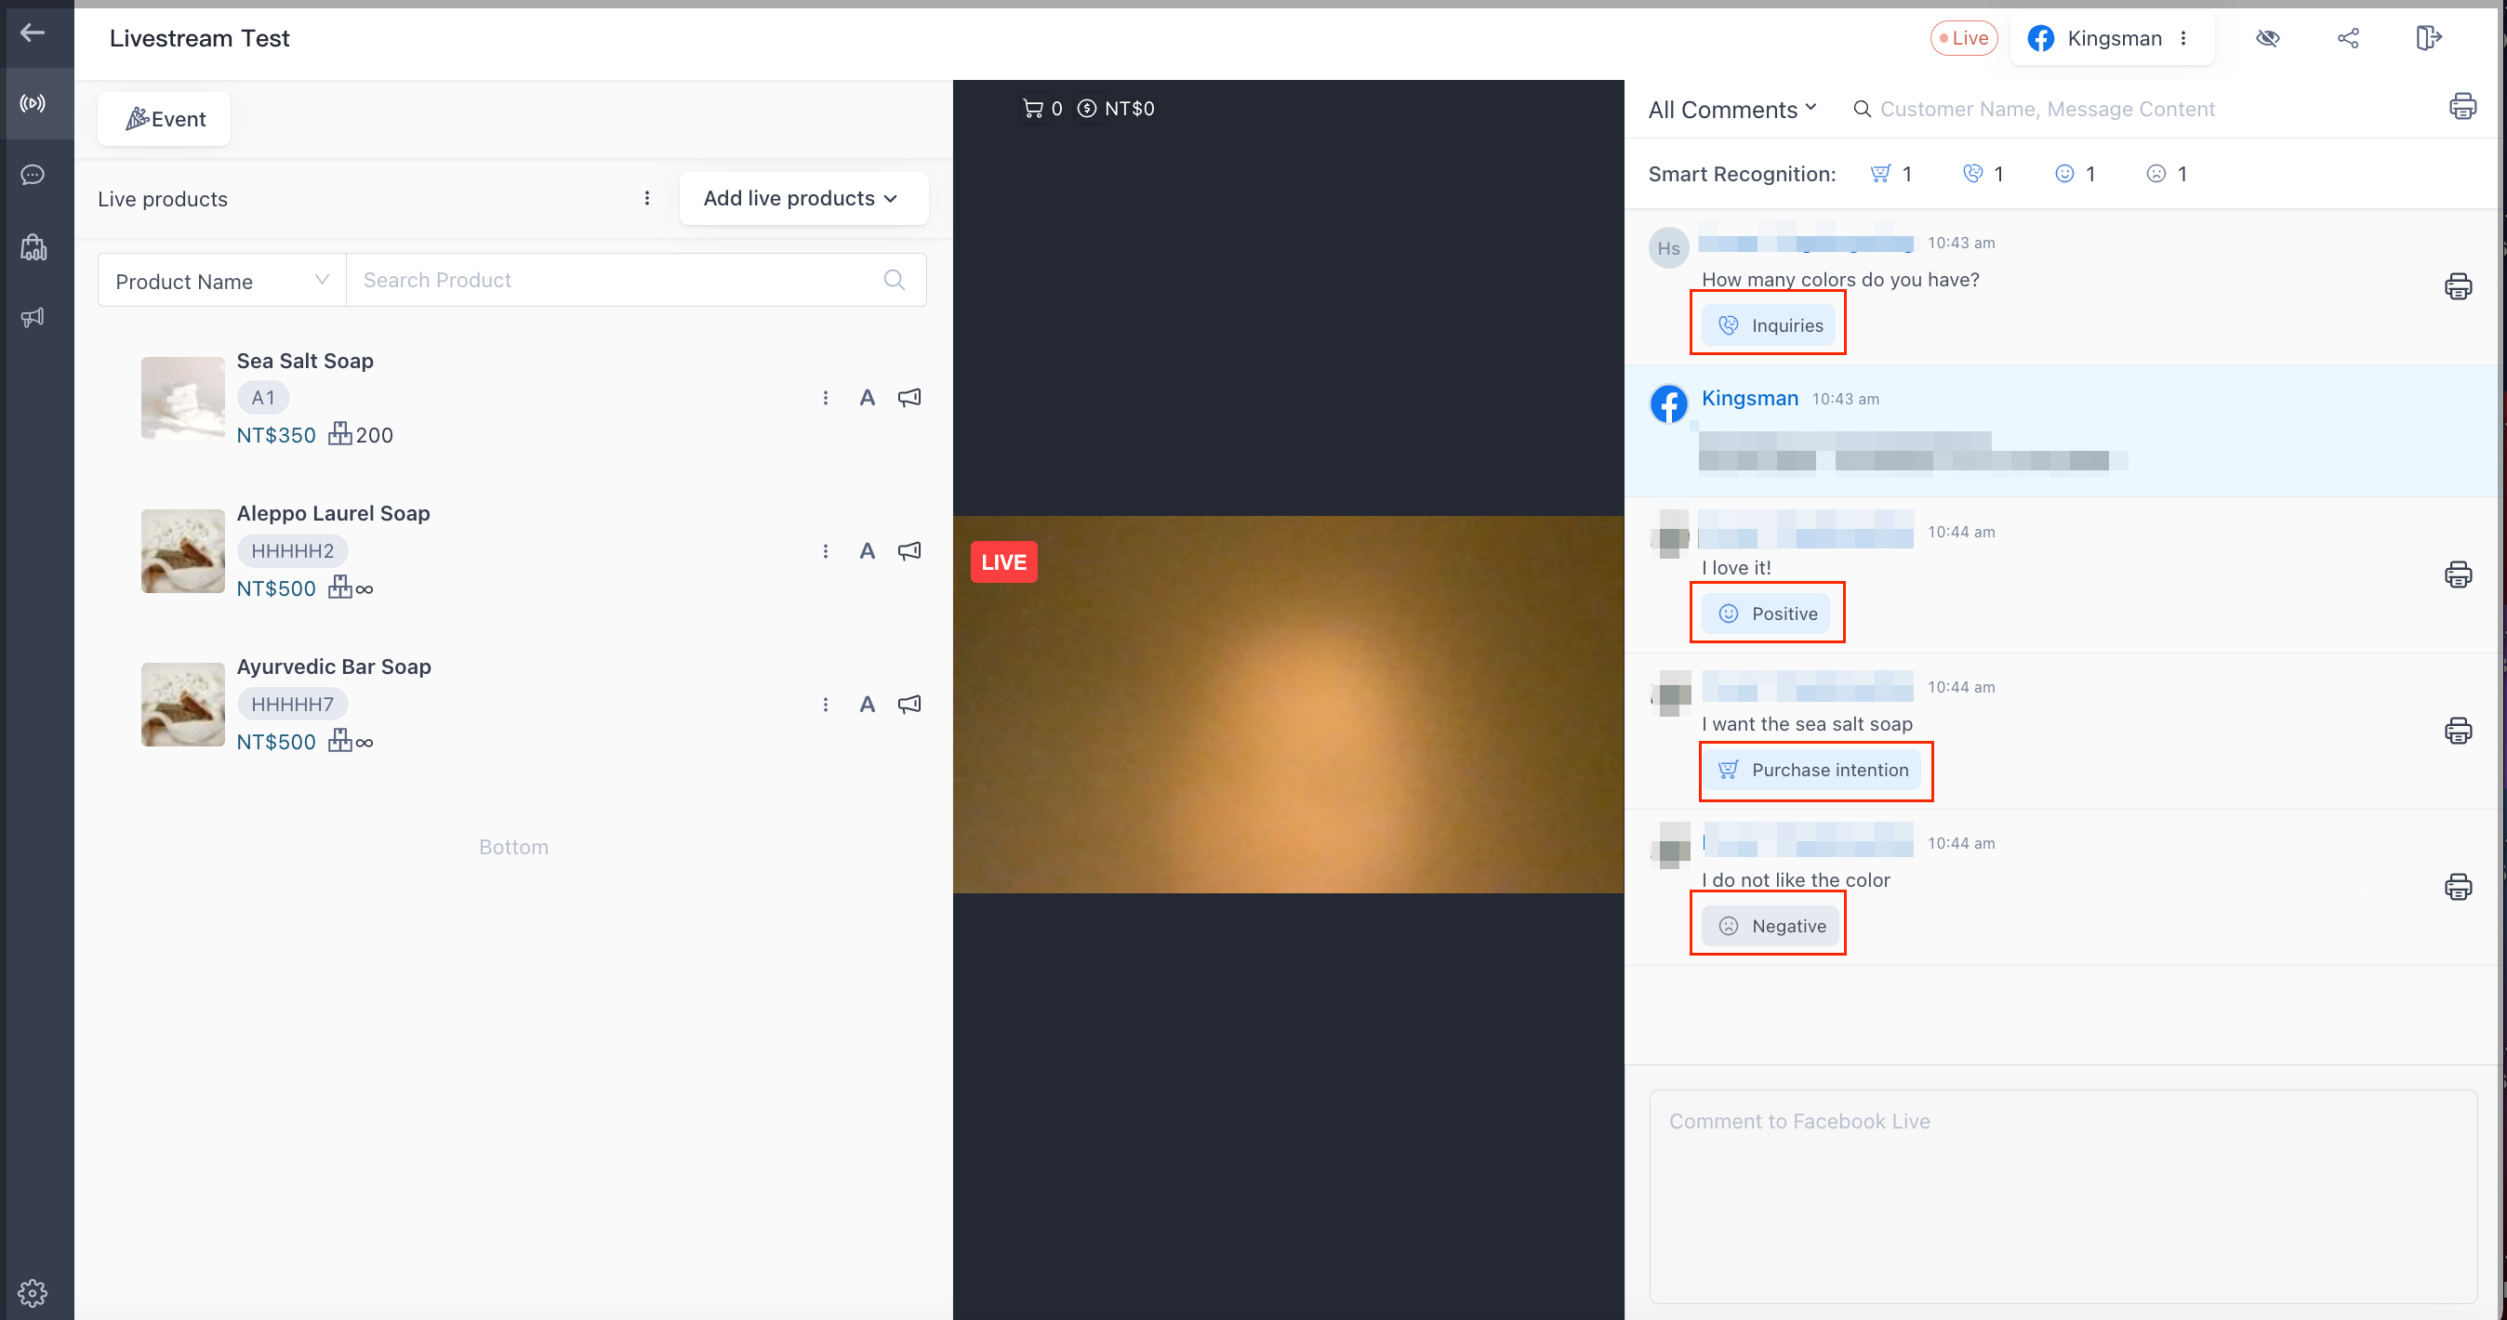
Task: Expand the All Comments dropdown
Action: pyautogui.click(x=1732, y=109)
